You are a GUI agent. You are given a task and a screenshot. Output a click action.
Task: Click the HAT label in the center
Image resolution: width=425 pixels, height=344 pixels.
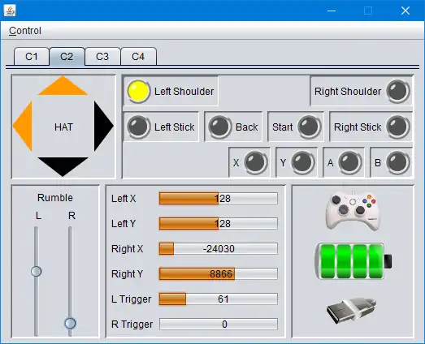(x=63, y=127)
